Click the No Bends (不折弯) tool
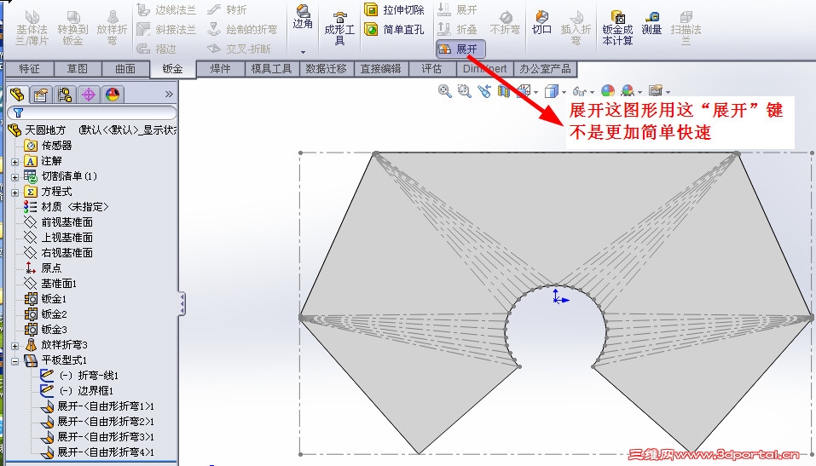 tap(505, 23)
